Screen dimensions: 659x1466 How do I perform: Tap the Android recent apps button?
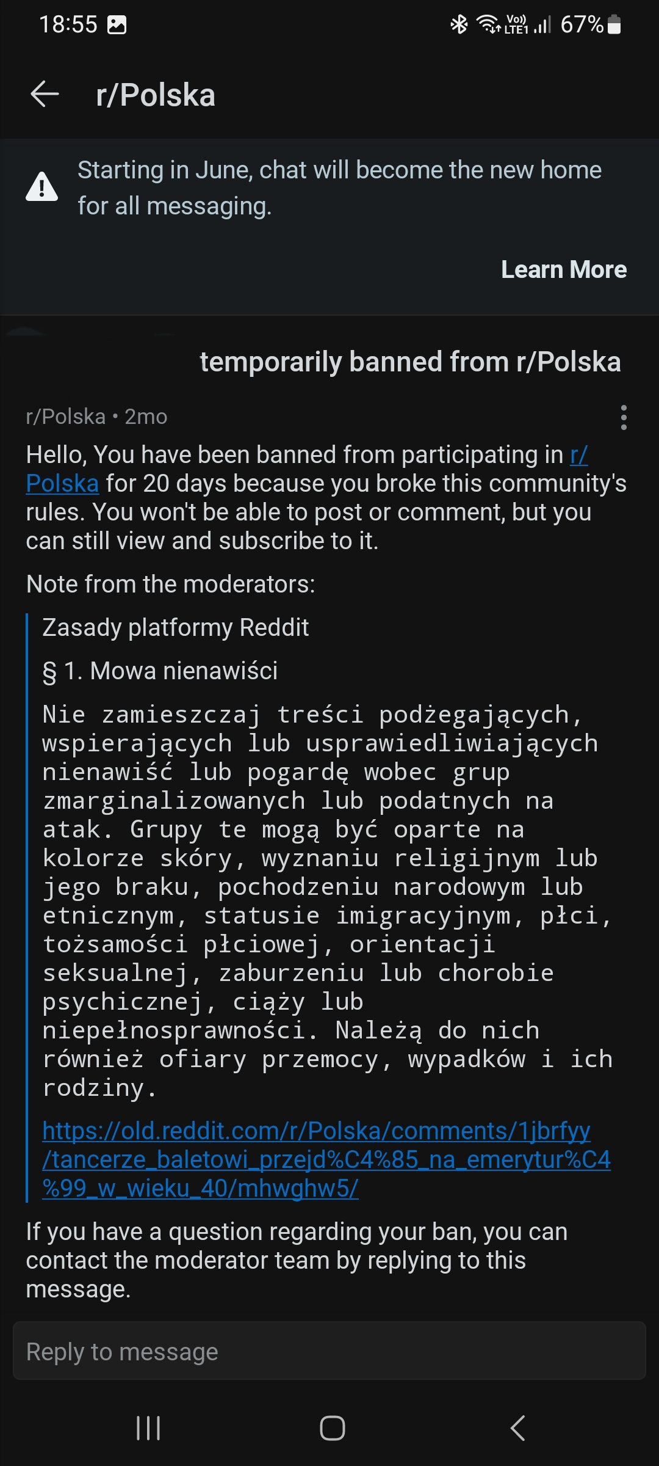148,1428
